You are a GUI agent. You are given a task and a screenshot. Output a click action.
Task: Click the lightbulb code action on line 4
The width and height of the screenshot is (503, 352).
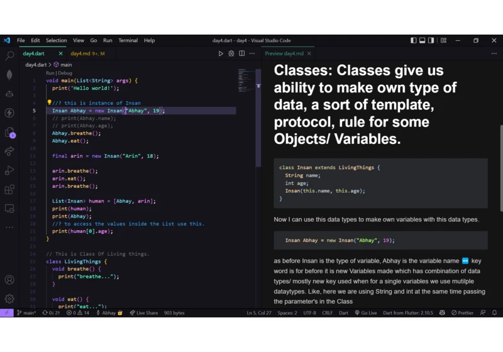click(x=49, y=102)
